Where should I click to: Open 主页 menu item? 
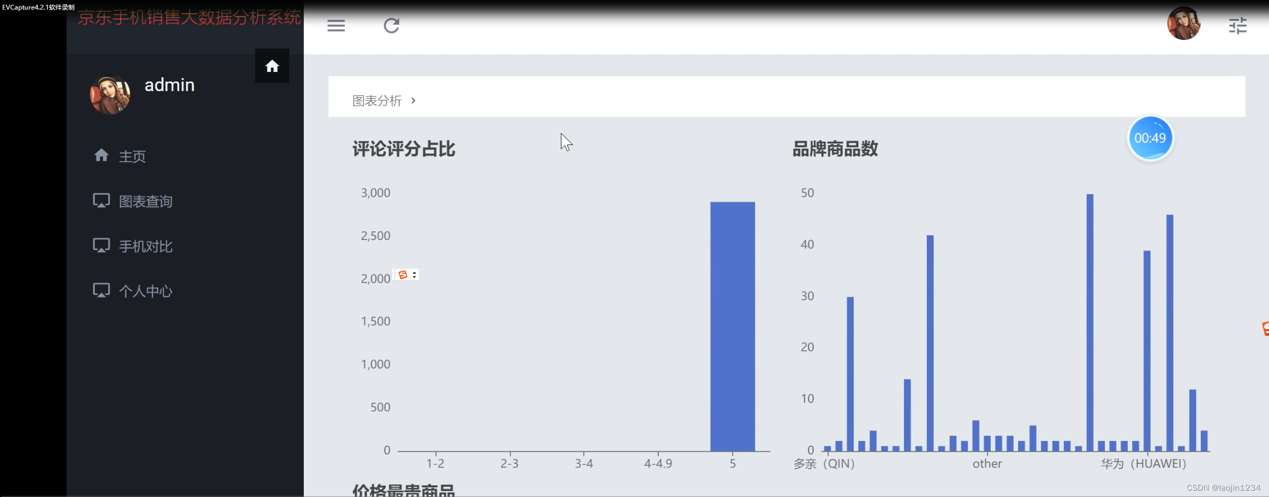(x=133, y=156)
